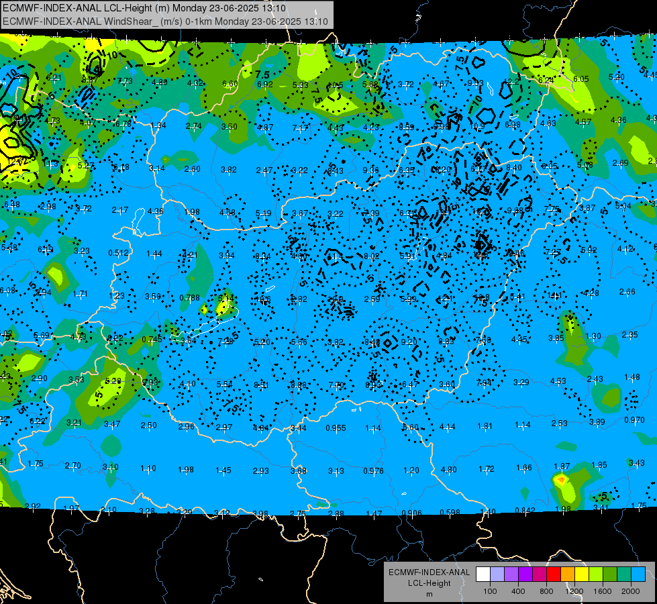Click the LCL-Height label in the legend
This screenshot has width=657, height=604.
coord(429,583)
